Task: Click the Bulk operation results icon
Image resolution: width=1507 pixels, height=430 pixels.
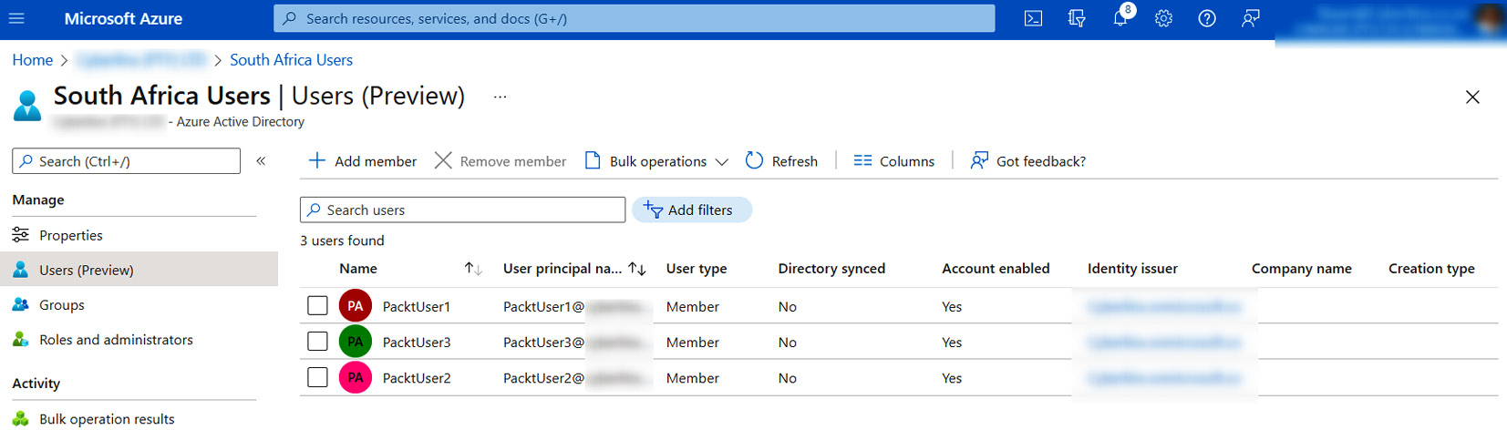Action: point(20,419)
